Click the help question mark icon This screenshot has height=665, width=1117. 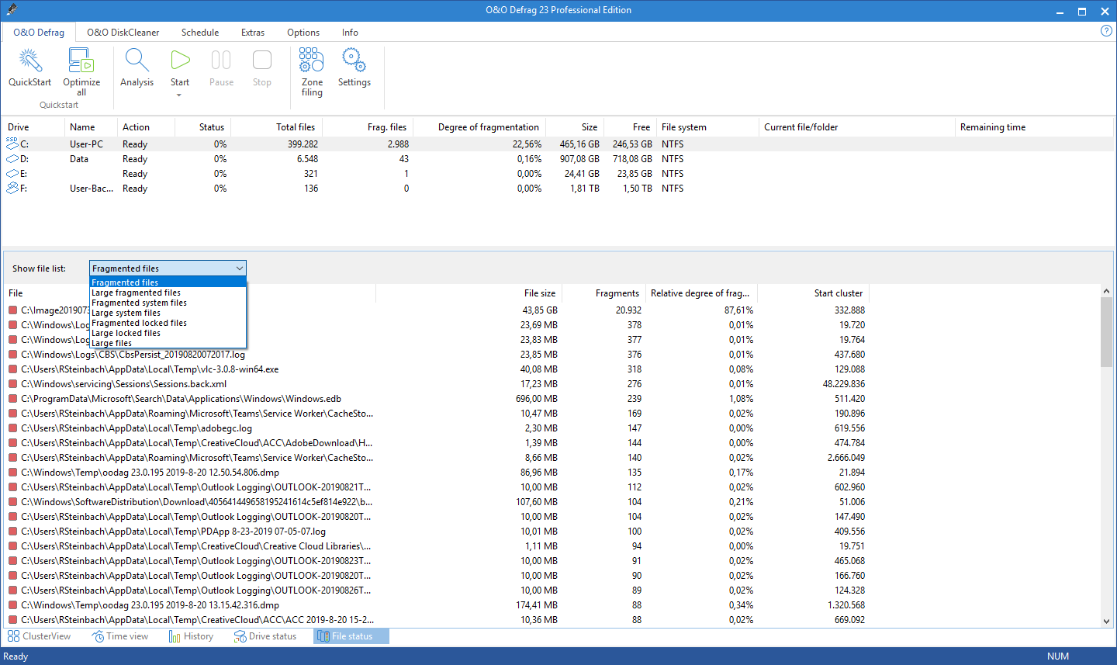1106,31
